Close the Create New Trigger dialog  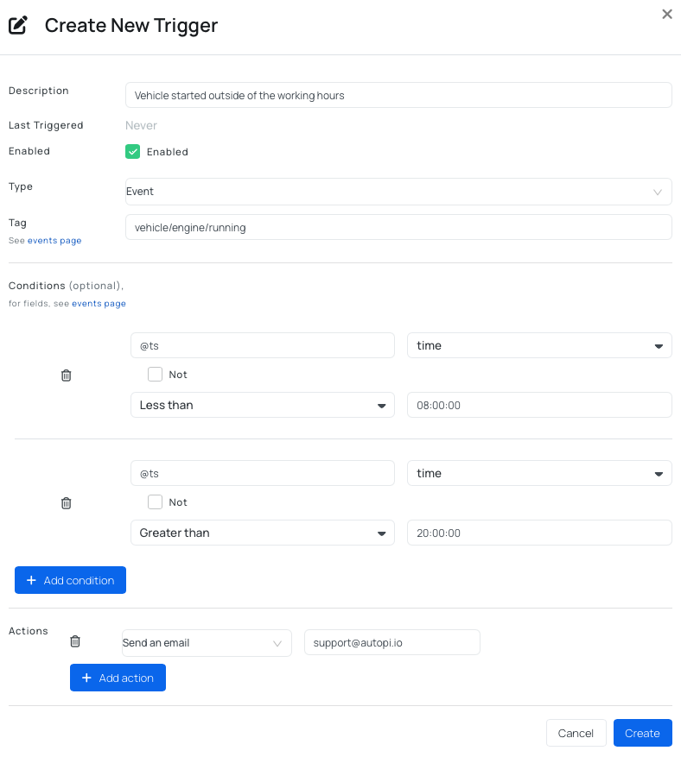click(666, 15)
